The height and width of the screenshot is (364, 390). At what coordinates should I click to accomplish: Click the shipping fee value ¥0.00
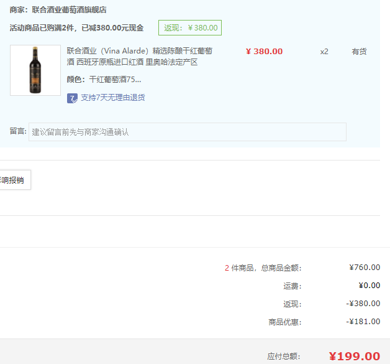tap(370, 285)
